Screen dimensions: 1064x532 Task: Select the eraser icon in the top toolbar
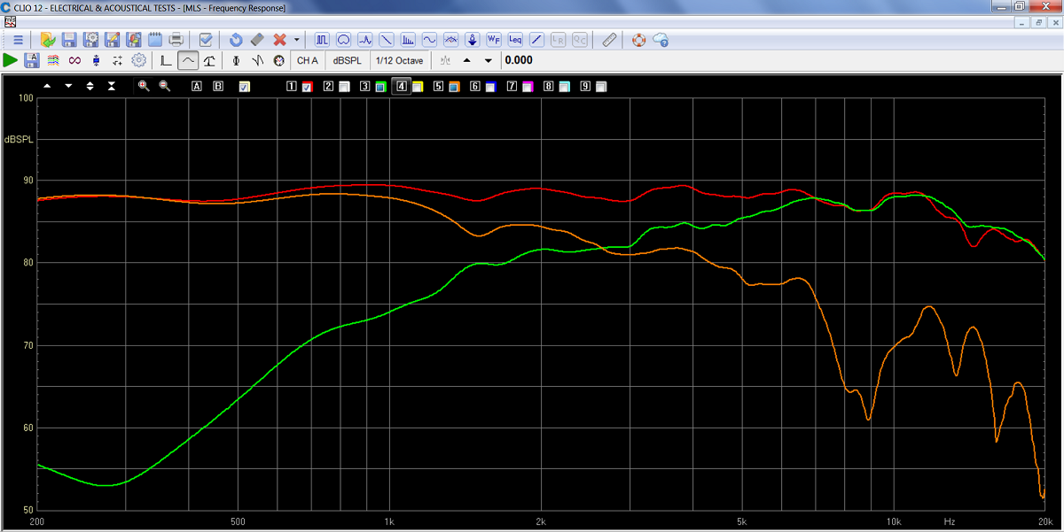point(257,40)
